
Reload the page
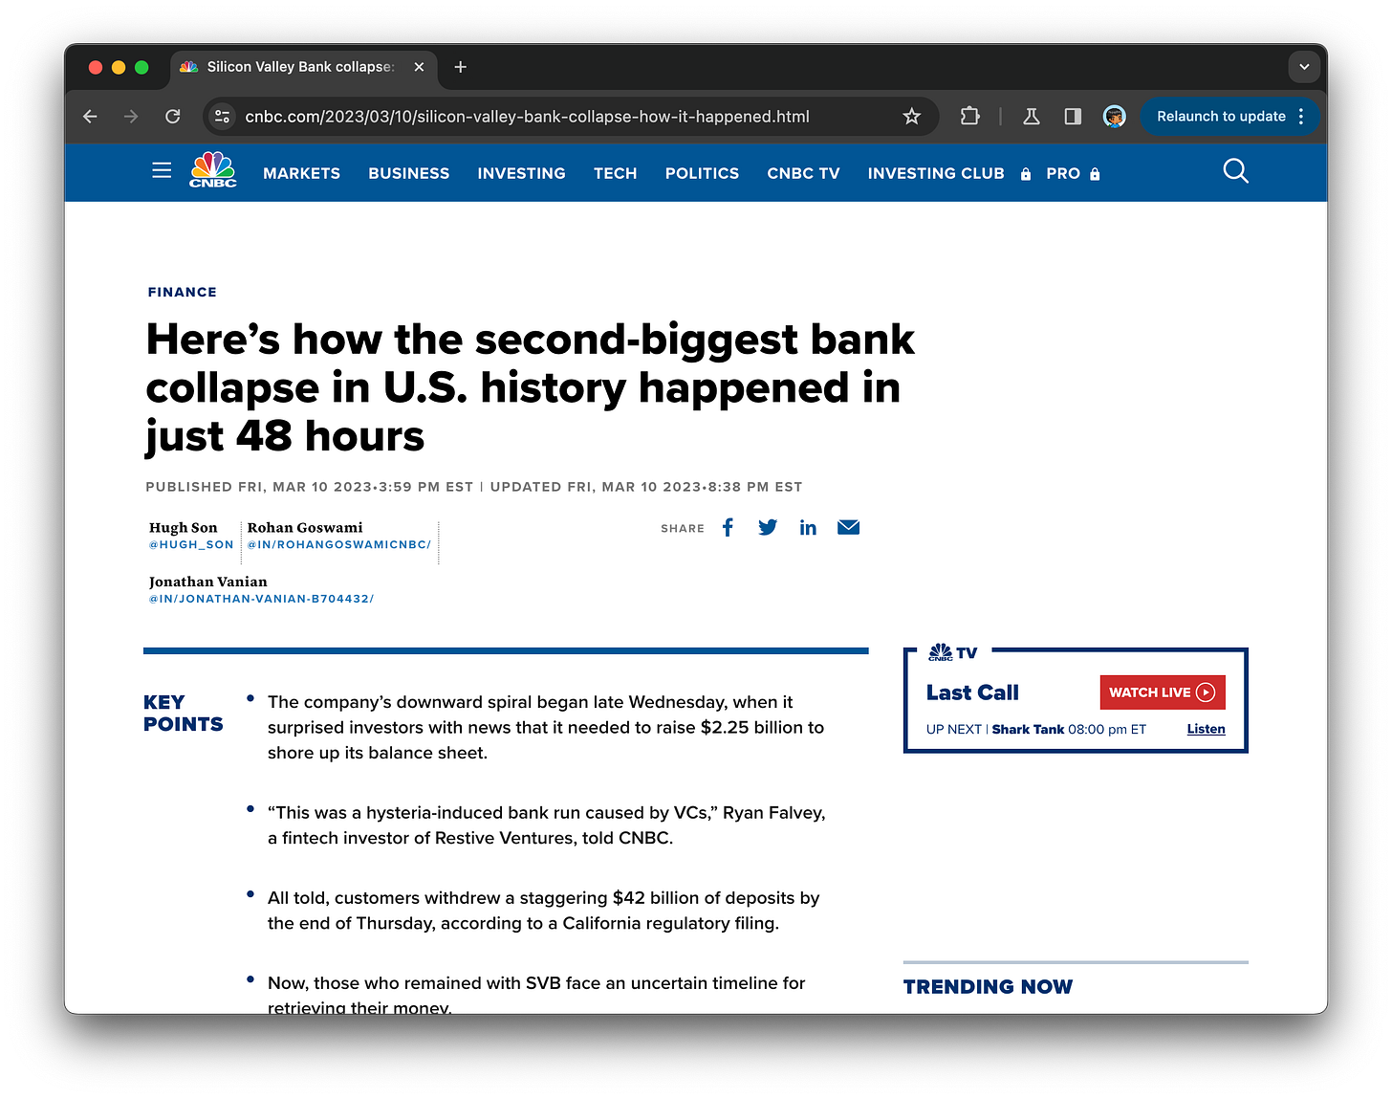[x=173, y=117]
